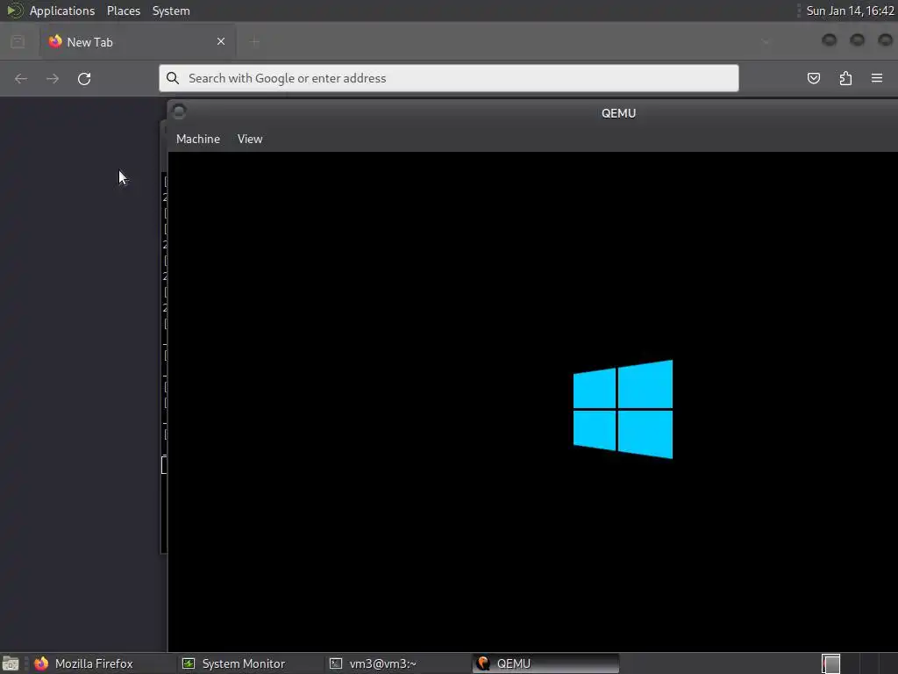The image size is (898, 674).
Task: Open a new Firefox tab with plus button
Action: point(254,41)
